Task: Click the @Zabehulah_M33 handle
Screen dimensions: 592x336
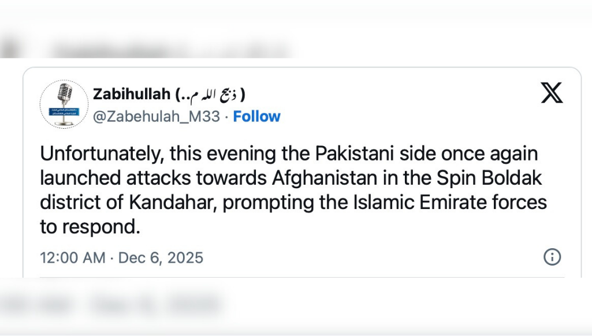Action: tap(157, 117)
